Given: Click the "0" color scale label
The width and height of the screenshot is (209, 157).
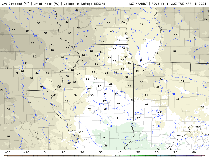Looking at the screenshot, I should [45, 152].
